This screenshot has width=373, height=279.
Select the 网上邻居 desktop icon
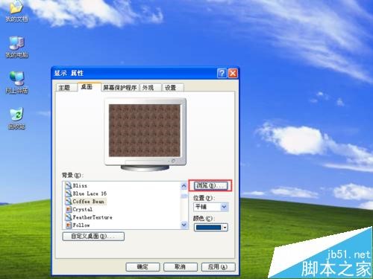click(x=16, y=83)
